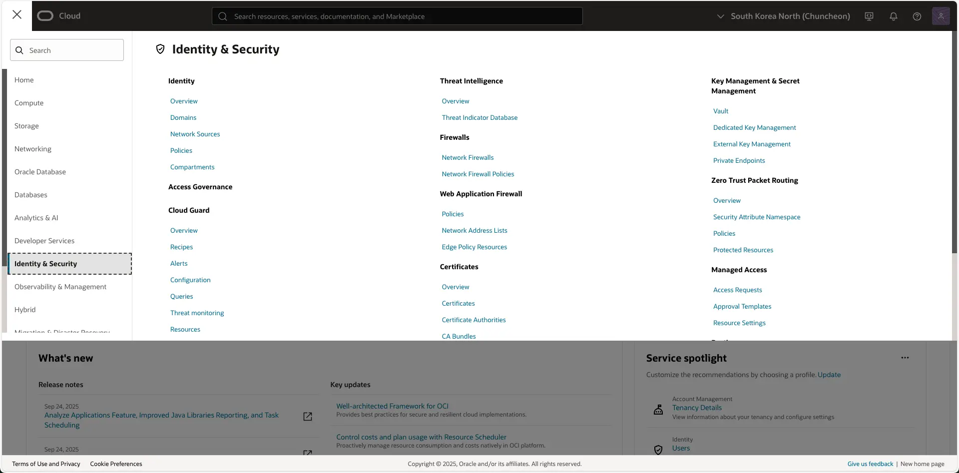Viewport: 959px width, 473px height.
Task: Open external link icon for Analyze Applications release note
Action: click(308, 417)
